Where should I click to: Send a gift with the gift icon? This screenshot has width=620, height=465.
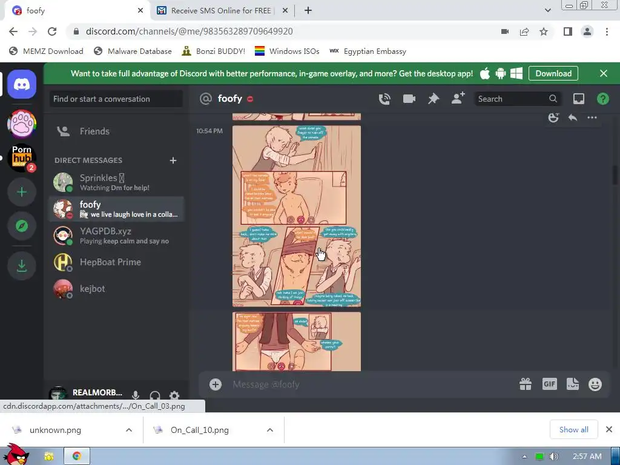(x=526, y=384)
